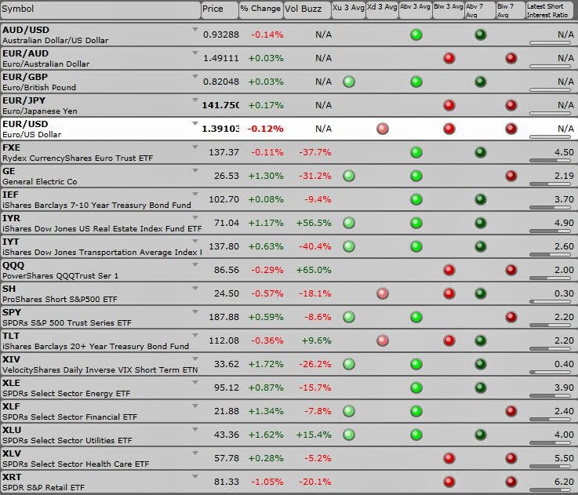
Task: Click pink Xd 3 Avg dot for SH
Action: tap(383, 293)
